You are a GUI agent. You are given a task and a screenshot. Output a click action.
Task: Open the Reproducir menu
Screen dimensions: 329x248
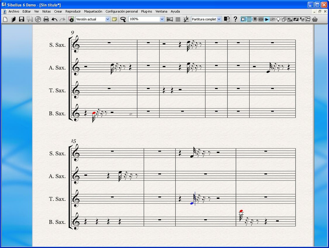(73, 11)
